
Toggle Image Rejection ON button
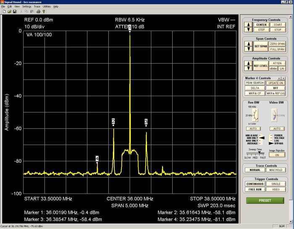pyautogui.click(x=277, y=155)
